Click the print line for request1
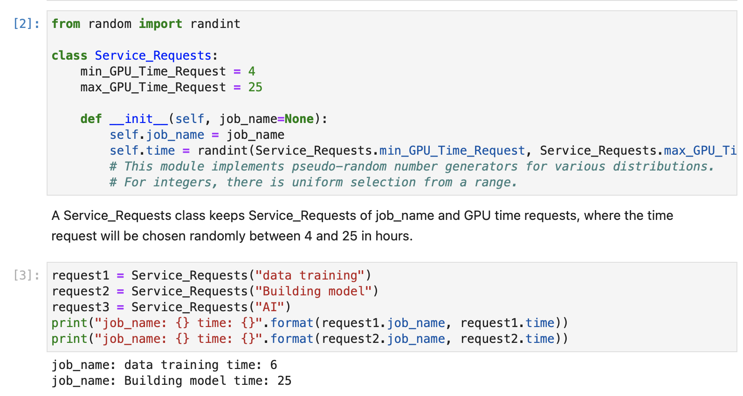Screen dimensions: 743x396 point(310,323)
